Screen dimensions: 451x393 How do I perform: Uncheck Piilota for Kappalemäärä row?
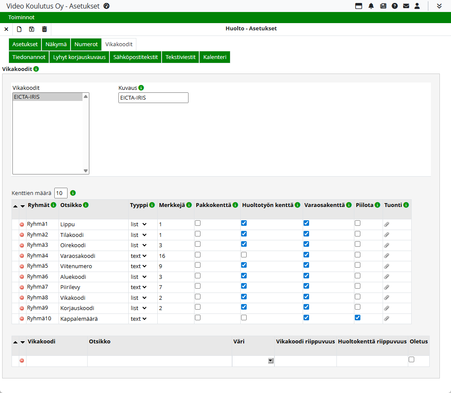357,318
